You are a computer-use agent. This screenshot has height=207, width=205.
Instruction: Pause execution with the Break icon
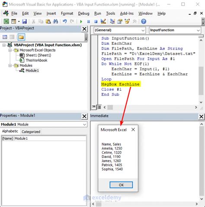(x=89, y=22)
